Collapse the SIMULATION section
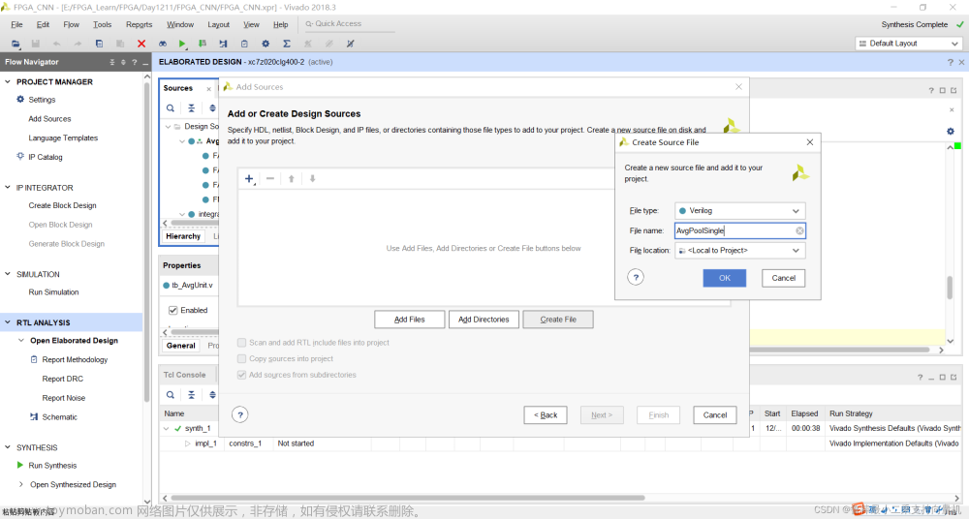The image size is (969, 519). (x=8, y=274)
